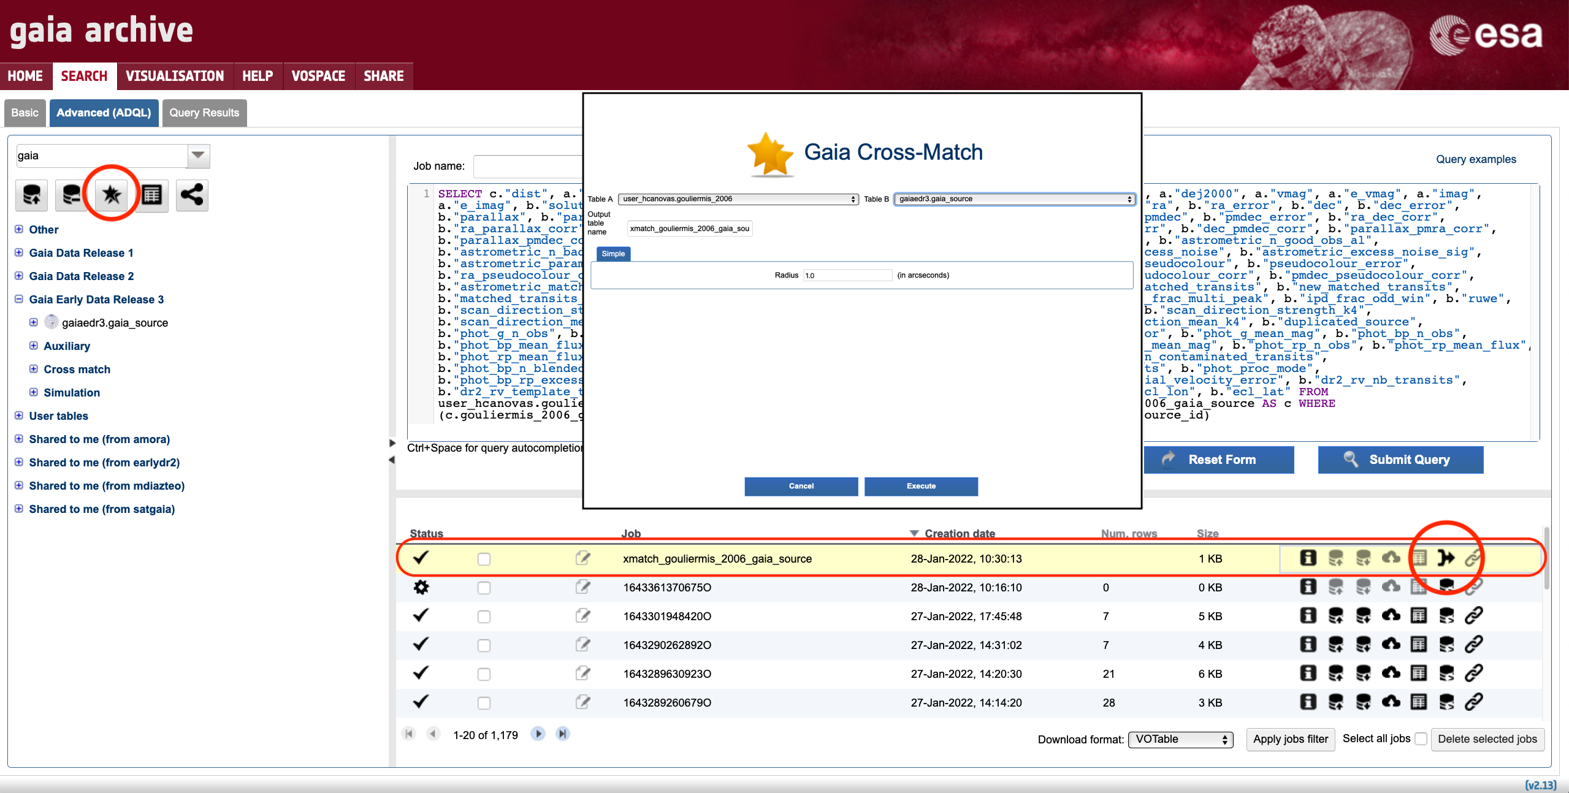Show results table icon for job 1643301948420O
The image size is (1569, 793).
coord(1418,615)
